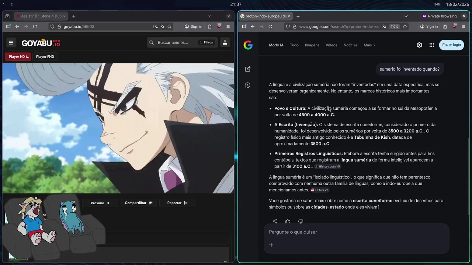Click clock 21:37 in top bar

click(236, 4)
